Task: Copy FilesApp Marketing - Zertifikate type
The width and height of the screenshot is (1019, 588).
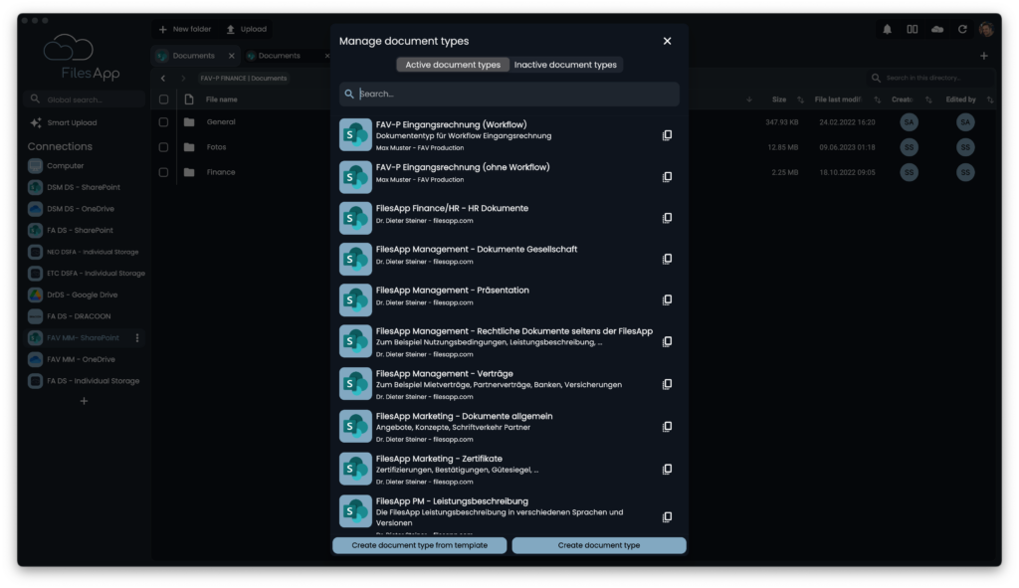Action: (667, 469)
